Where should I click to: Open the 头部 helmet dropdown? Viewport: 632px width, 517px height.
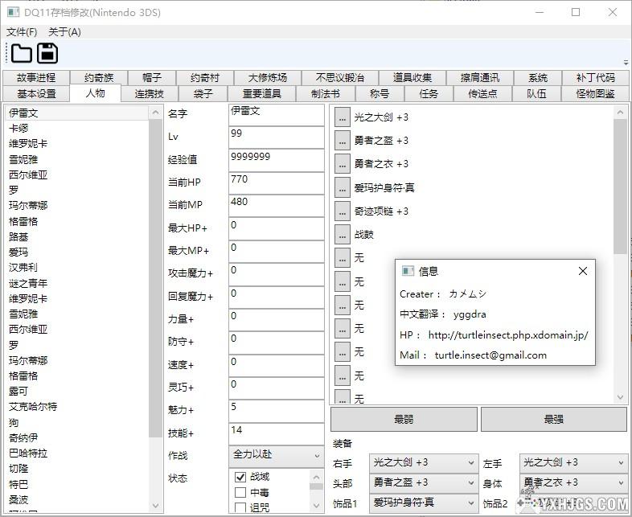coord(424,482)
